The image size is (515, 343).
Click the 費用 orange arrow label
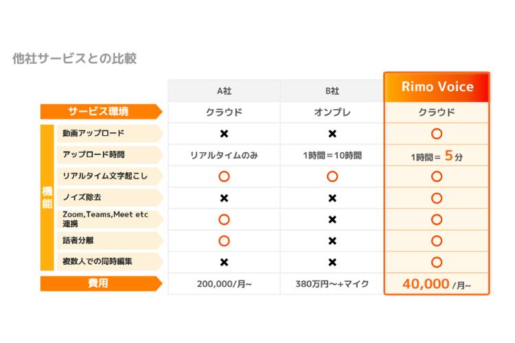click(101, 283)
